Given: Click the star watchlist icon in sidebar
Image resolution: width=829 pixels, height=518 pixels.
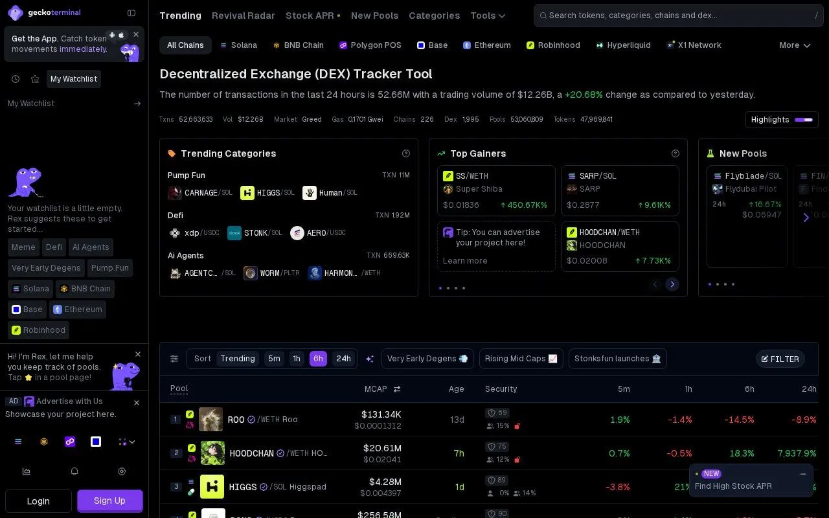Looking at the screenshot, I should pyautogui.click(x=35, y=79).
